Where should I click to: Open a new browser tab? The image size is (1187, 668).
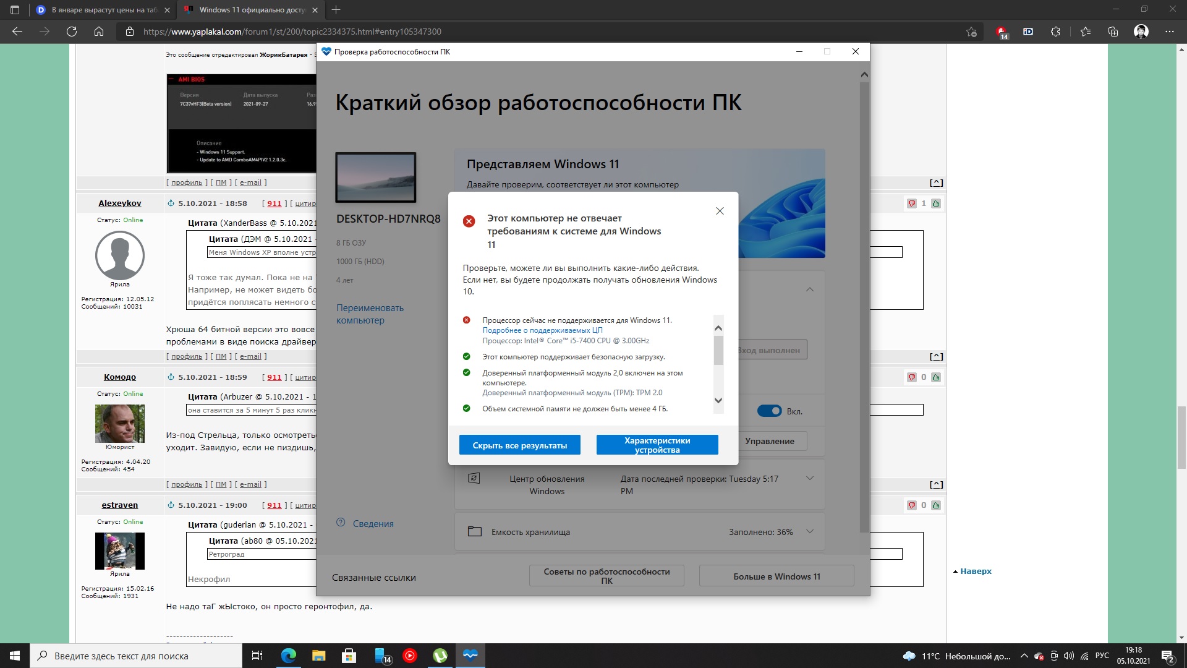pos(336,10)
